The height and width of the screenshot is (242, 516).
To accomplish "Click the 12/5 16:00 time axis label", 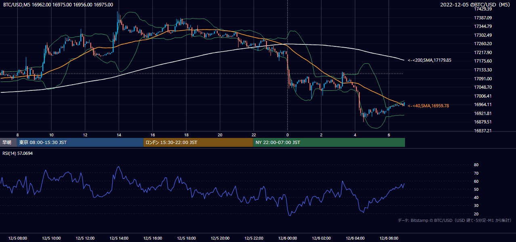I will [152, 238].
